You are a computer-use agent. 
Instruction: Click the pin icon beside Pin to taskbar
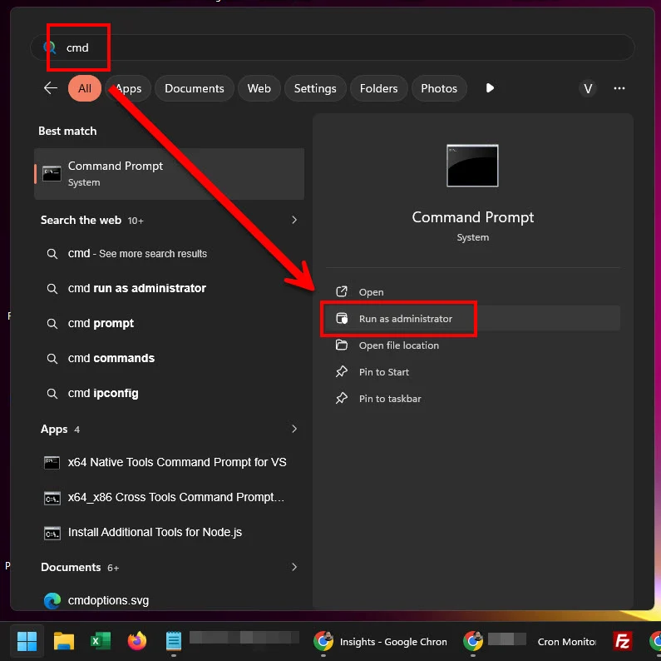[x=342, y=398]
